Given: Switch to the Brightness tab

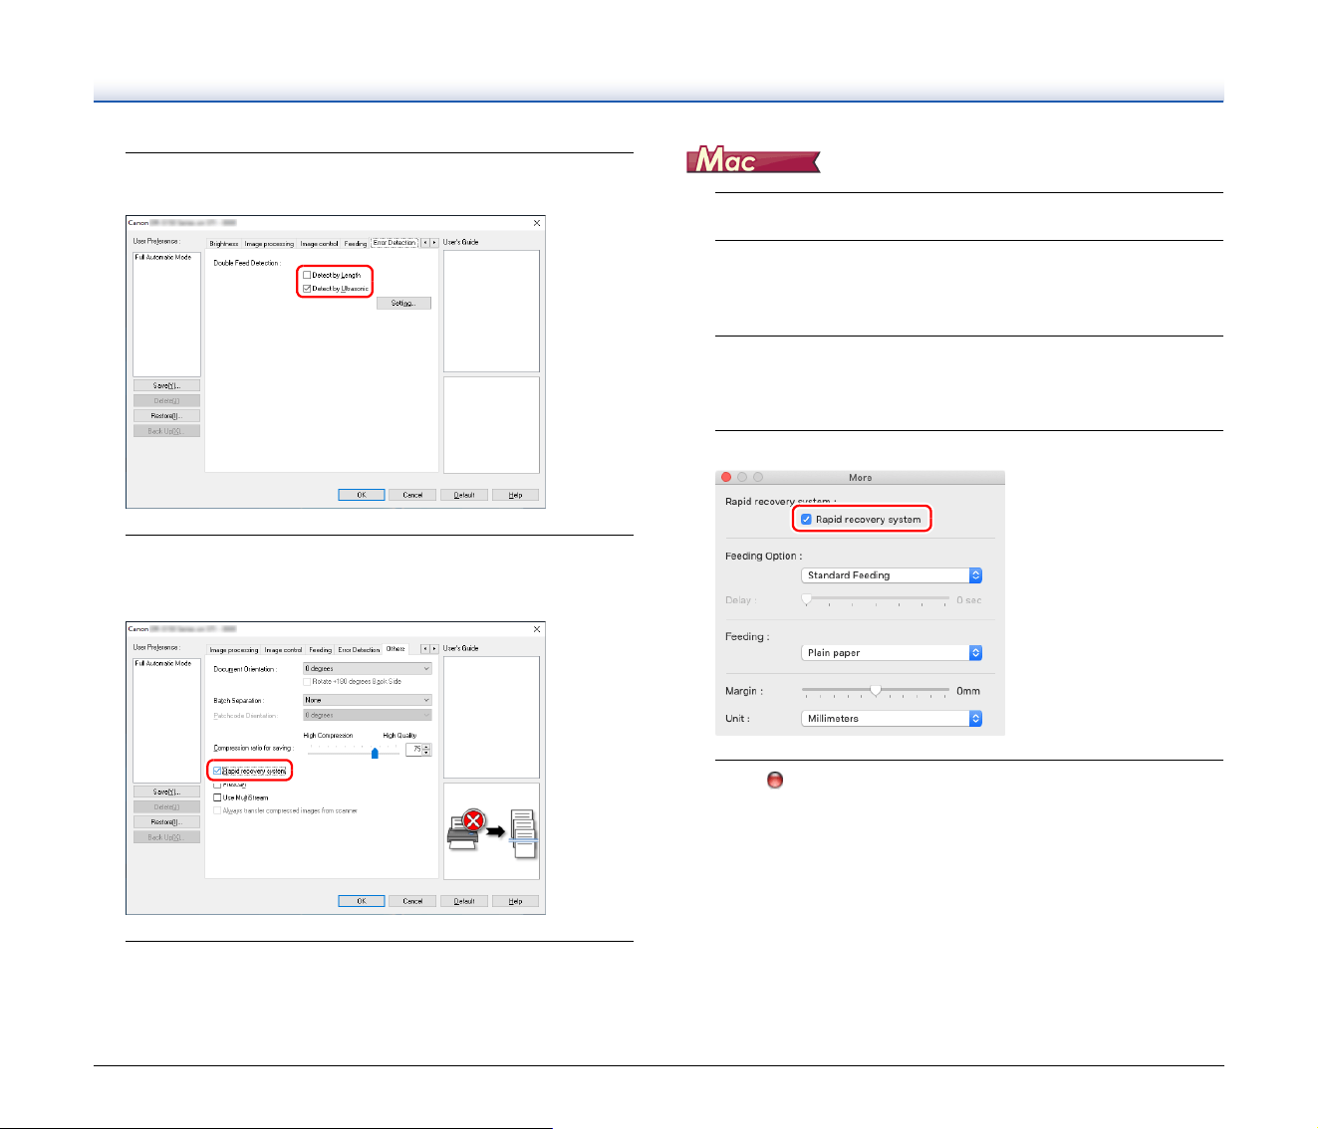Looking at the screenshot, I should [224, 244].
